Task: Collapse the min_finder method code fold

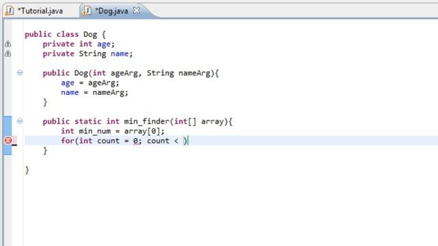Action: (20, 122)
